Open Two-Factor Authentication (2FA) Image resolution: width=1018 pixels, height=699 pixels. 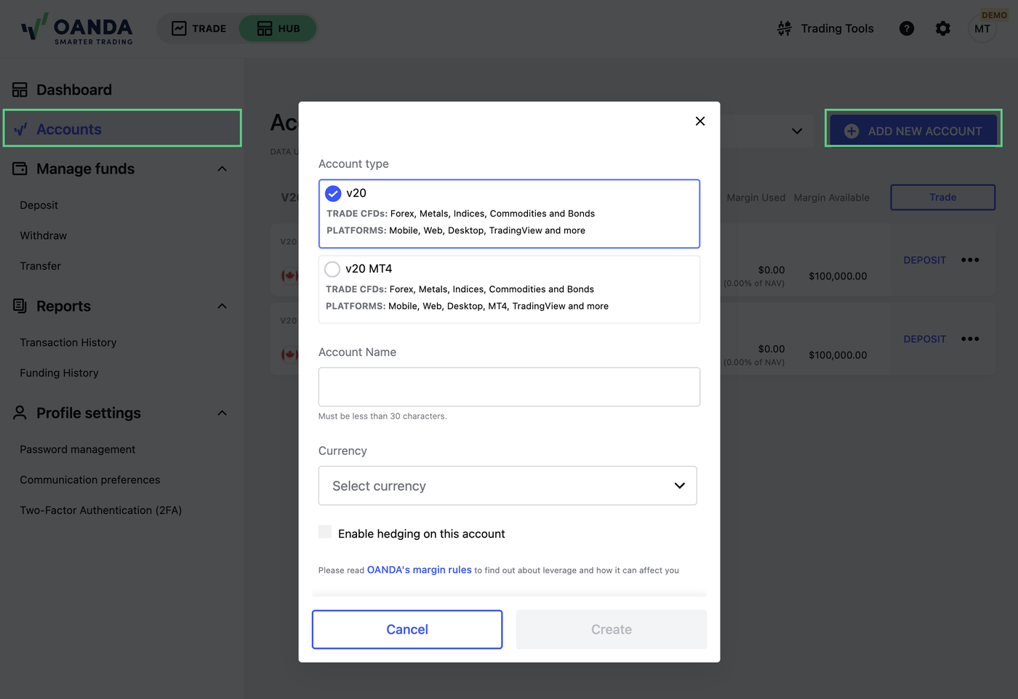pos(101,510)
